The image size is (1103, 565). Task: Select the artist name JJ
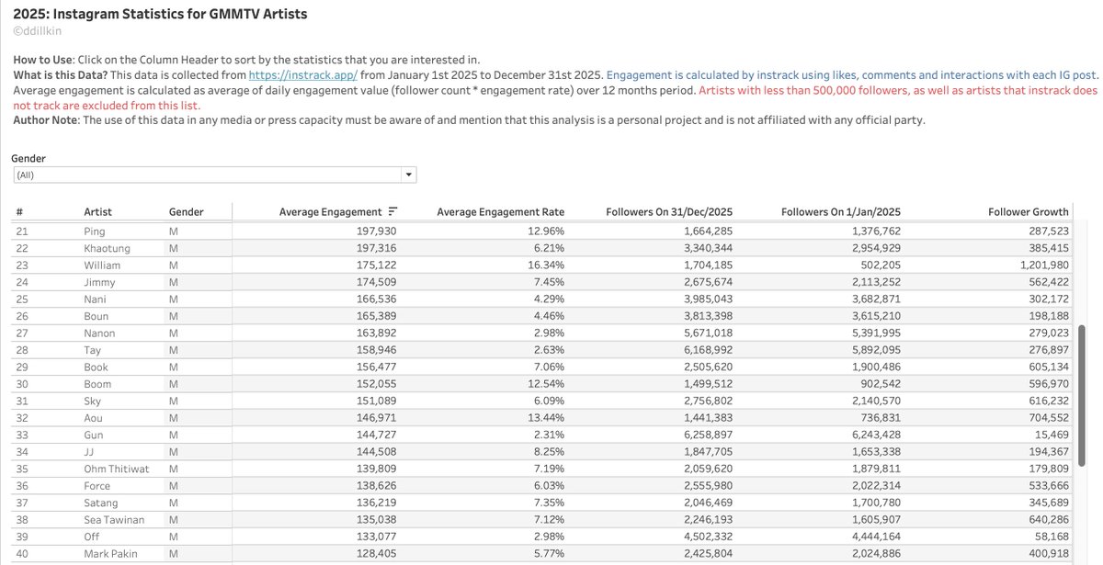[x=89, y=452]
